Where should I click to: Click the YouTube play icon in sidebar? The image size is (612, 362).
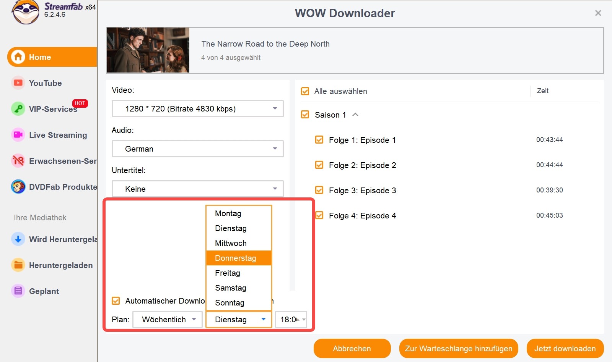[18, 83]
